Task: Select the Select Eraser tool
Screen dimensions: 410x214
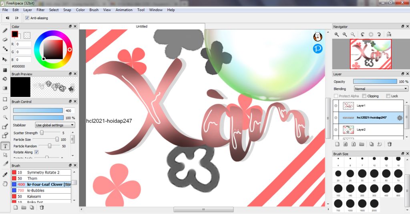Action: tap(5, 135)
